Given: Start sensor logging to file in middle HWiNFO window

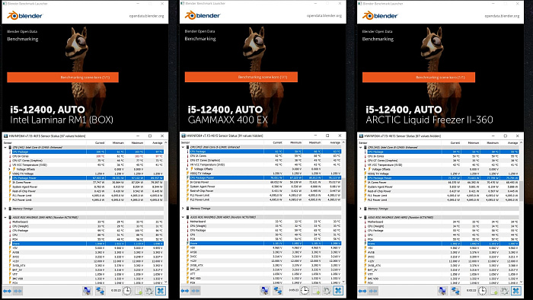Looking at the screenshot, I should pyautogui.click(x=316, y=291).
